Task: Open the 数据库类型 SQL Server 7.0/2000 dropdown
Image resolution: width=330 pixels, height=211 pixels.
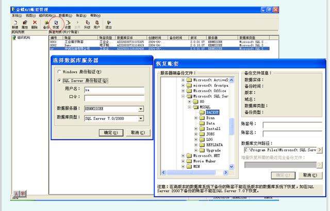Action: click(x=141, y=118)
